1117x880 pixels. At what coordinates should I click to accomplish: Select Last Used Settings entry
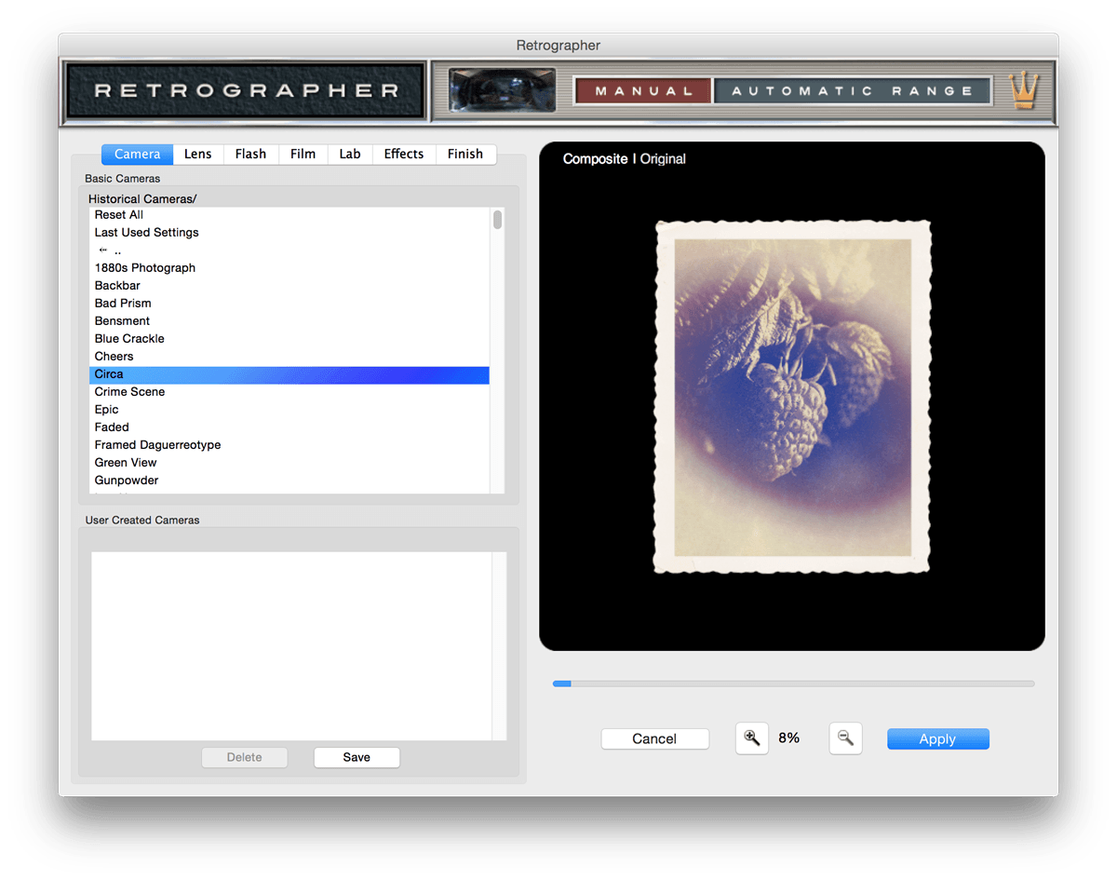[289, 233]
